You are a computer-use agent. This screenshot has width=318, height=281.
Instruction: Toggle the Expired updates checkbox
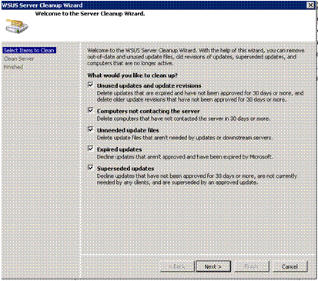click(x=91, y=149)
